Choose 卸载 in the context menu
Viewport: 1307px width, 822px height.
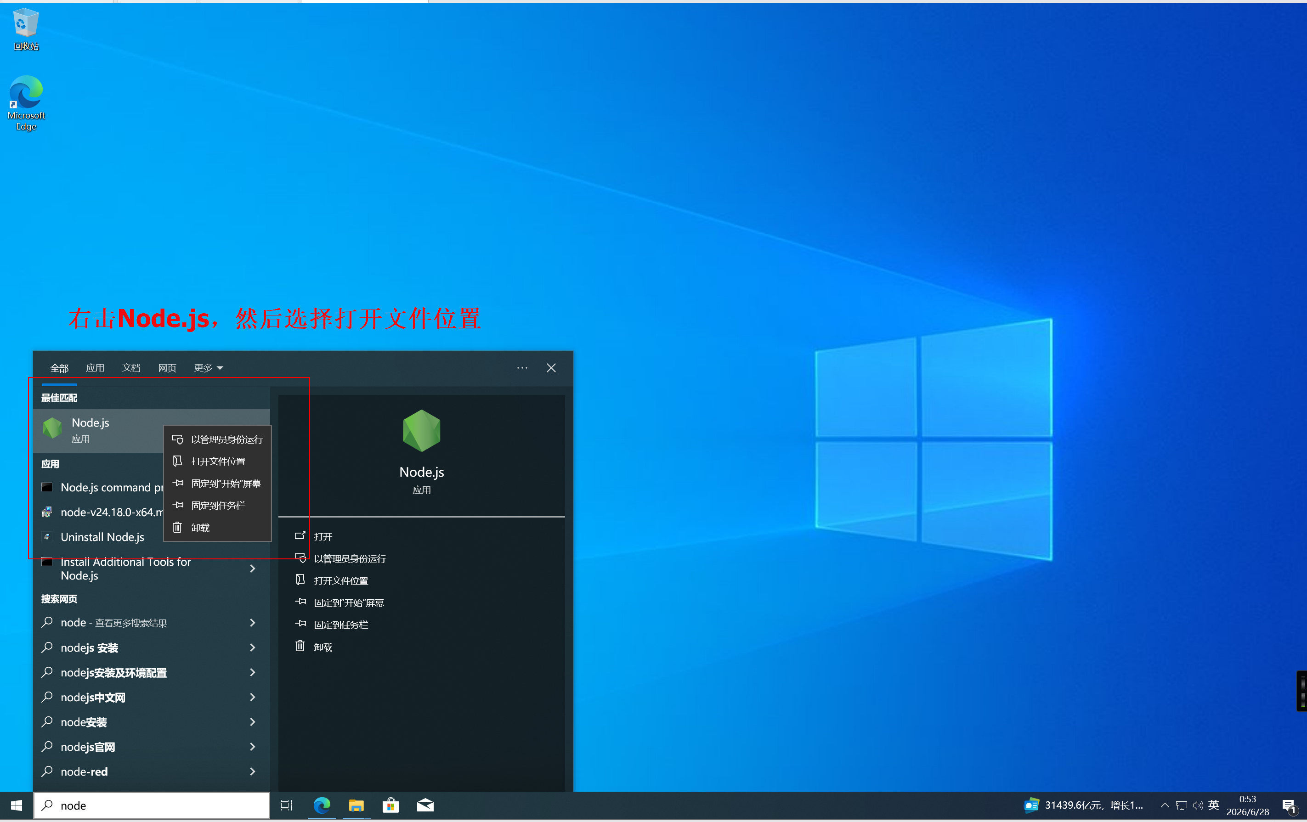pos(217,527)
